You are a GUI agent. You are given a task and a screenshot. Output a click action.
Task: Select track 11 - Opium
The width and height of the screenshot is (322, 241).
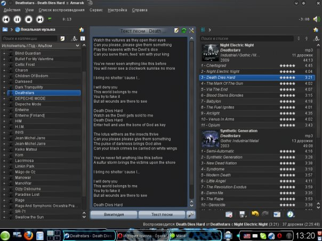point(257,125)
